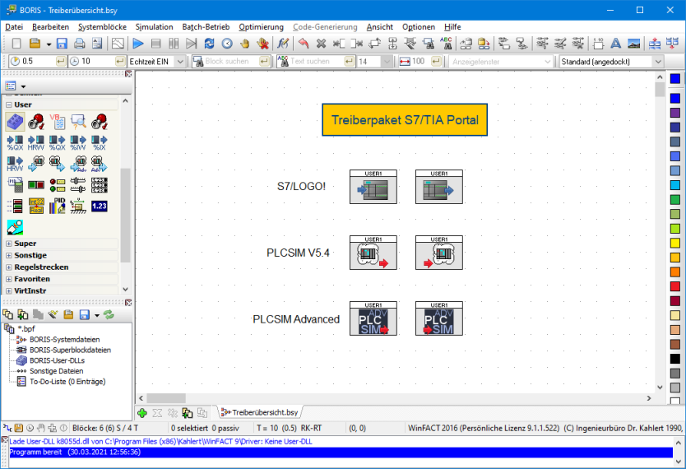Select the PID block in the User palette

[x=58, y=206]
